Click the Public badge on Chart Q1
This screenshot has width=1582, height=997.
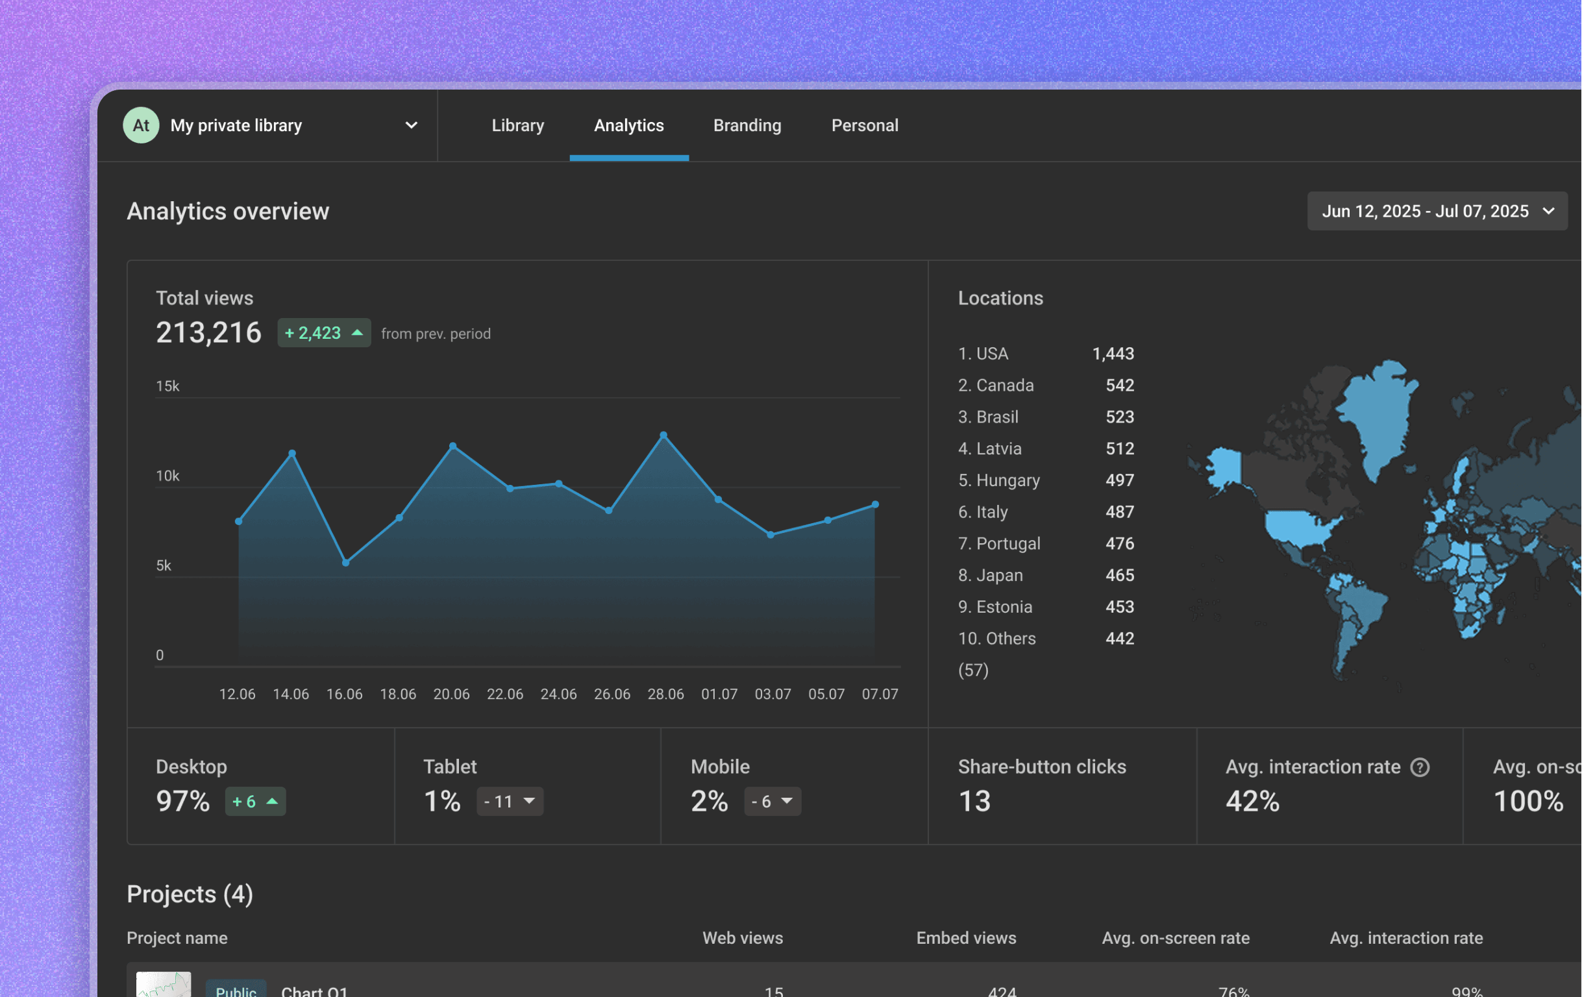[x=236, y=989]
